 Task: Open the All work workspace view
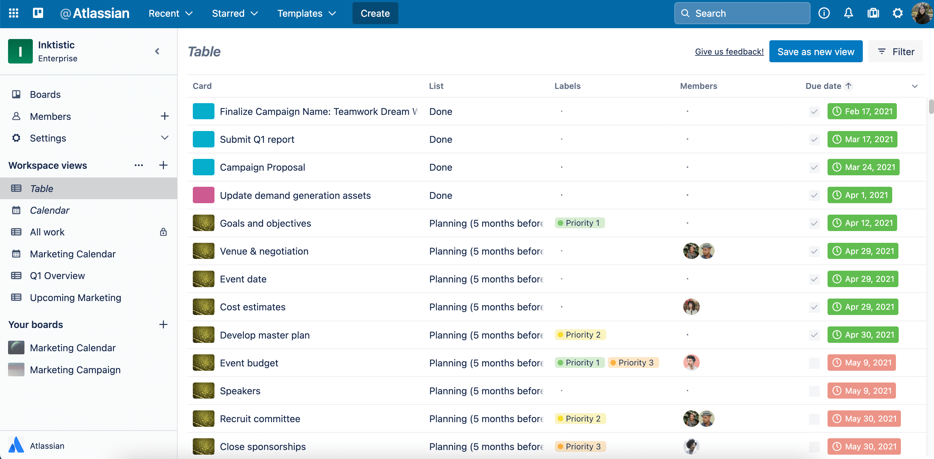(47, 232)
